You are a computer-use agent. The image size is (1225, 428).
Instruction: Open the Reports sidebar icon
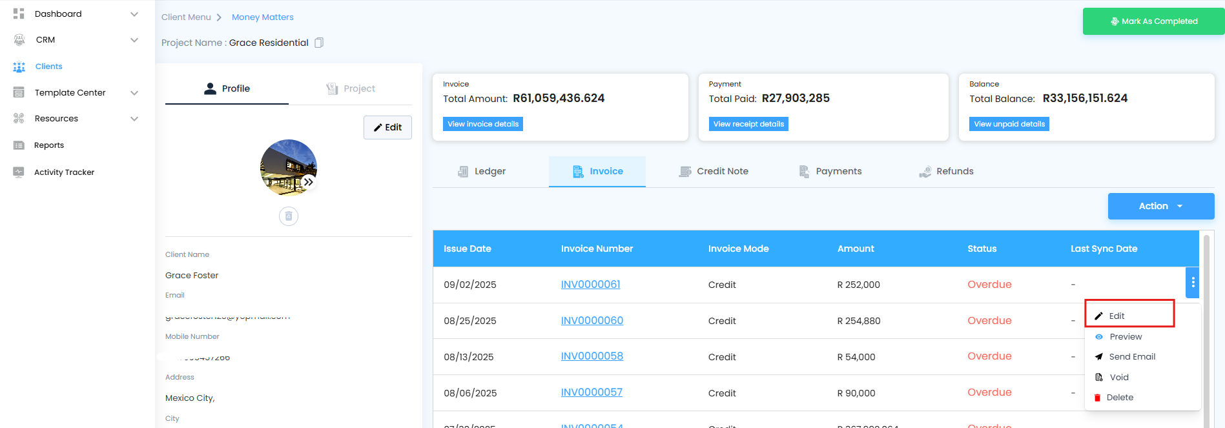[x=19, y=145]
